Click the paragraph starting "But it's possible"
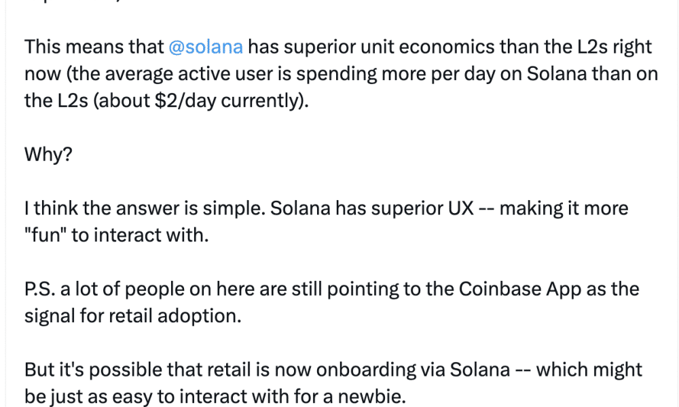This screenshot has height=407, width=679. pyautogui.click(x=333, y=383)
